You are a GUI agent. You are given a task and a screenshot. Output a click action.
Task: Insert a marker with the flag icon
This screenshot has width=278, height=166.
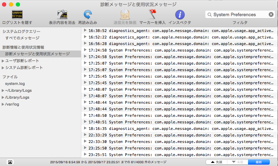coord(152,14)
